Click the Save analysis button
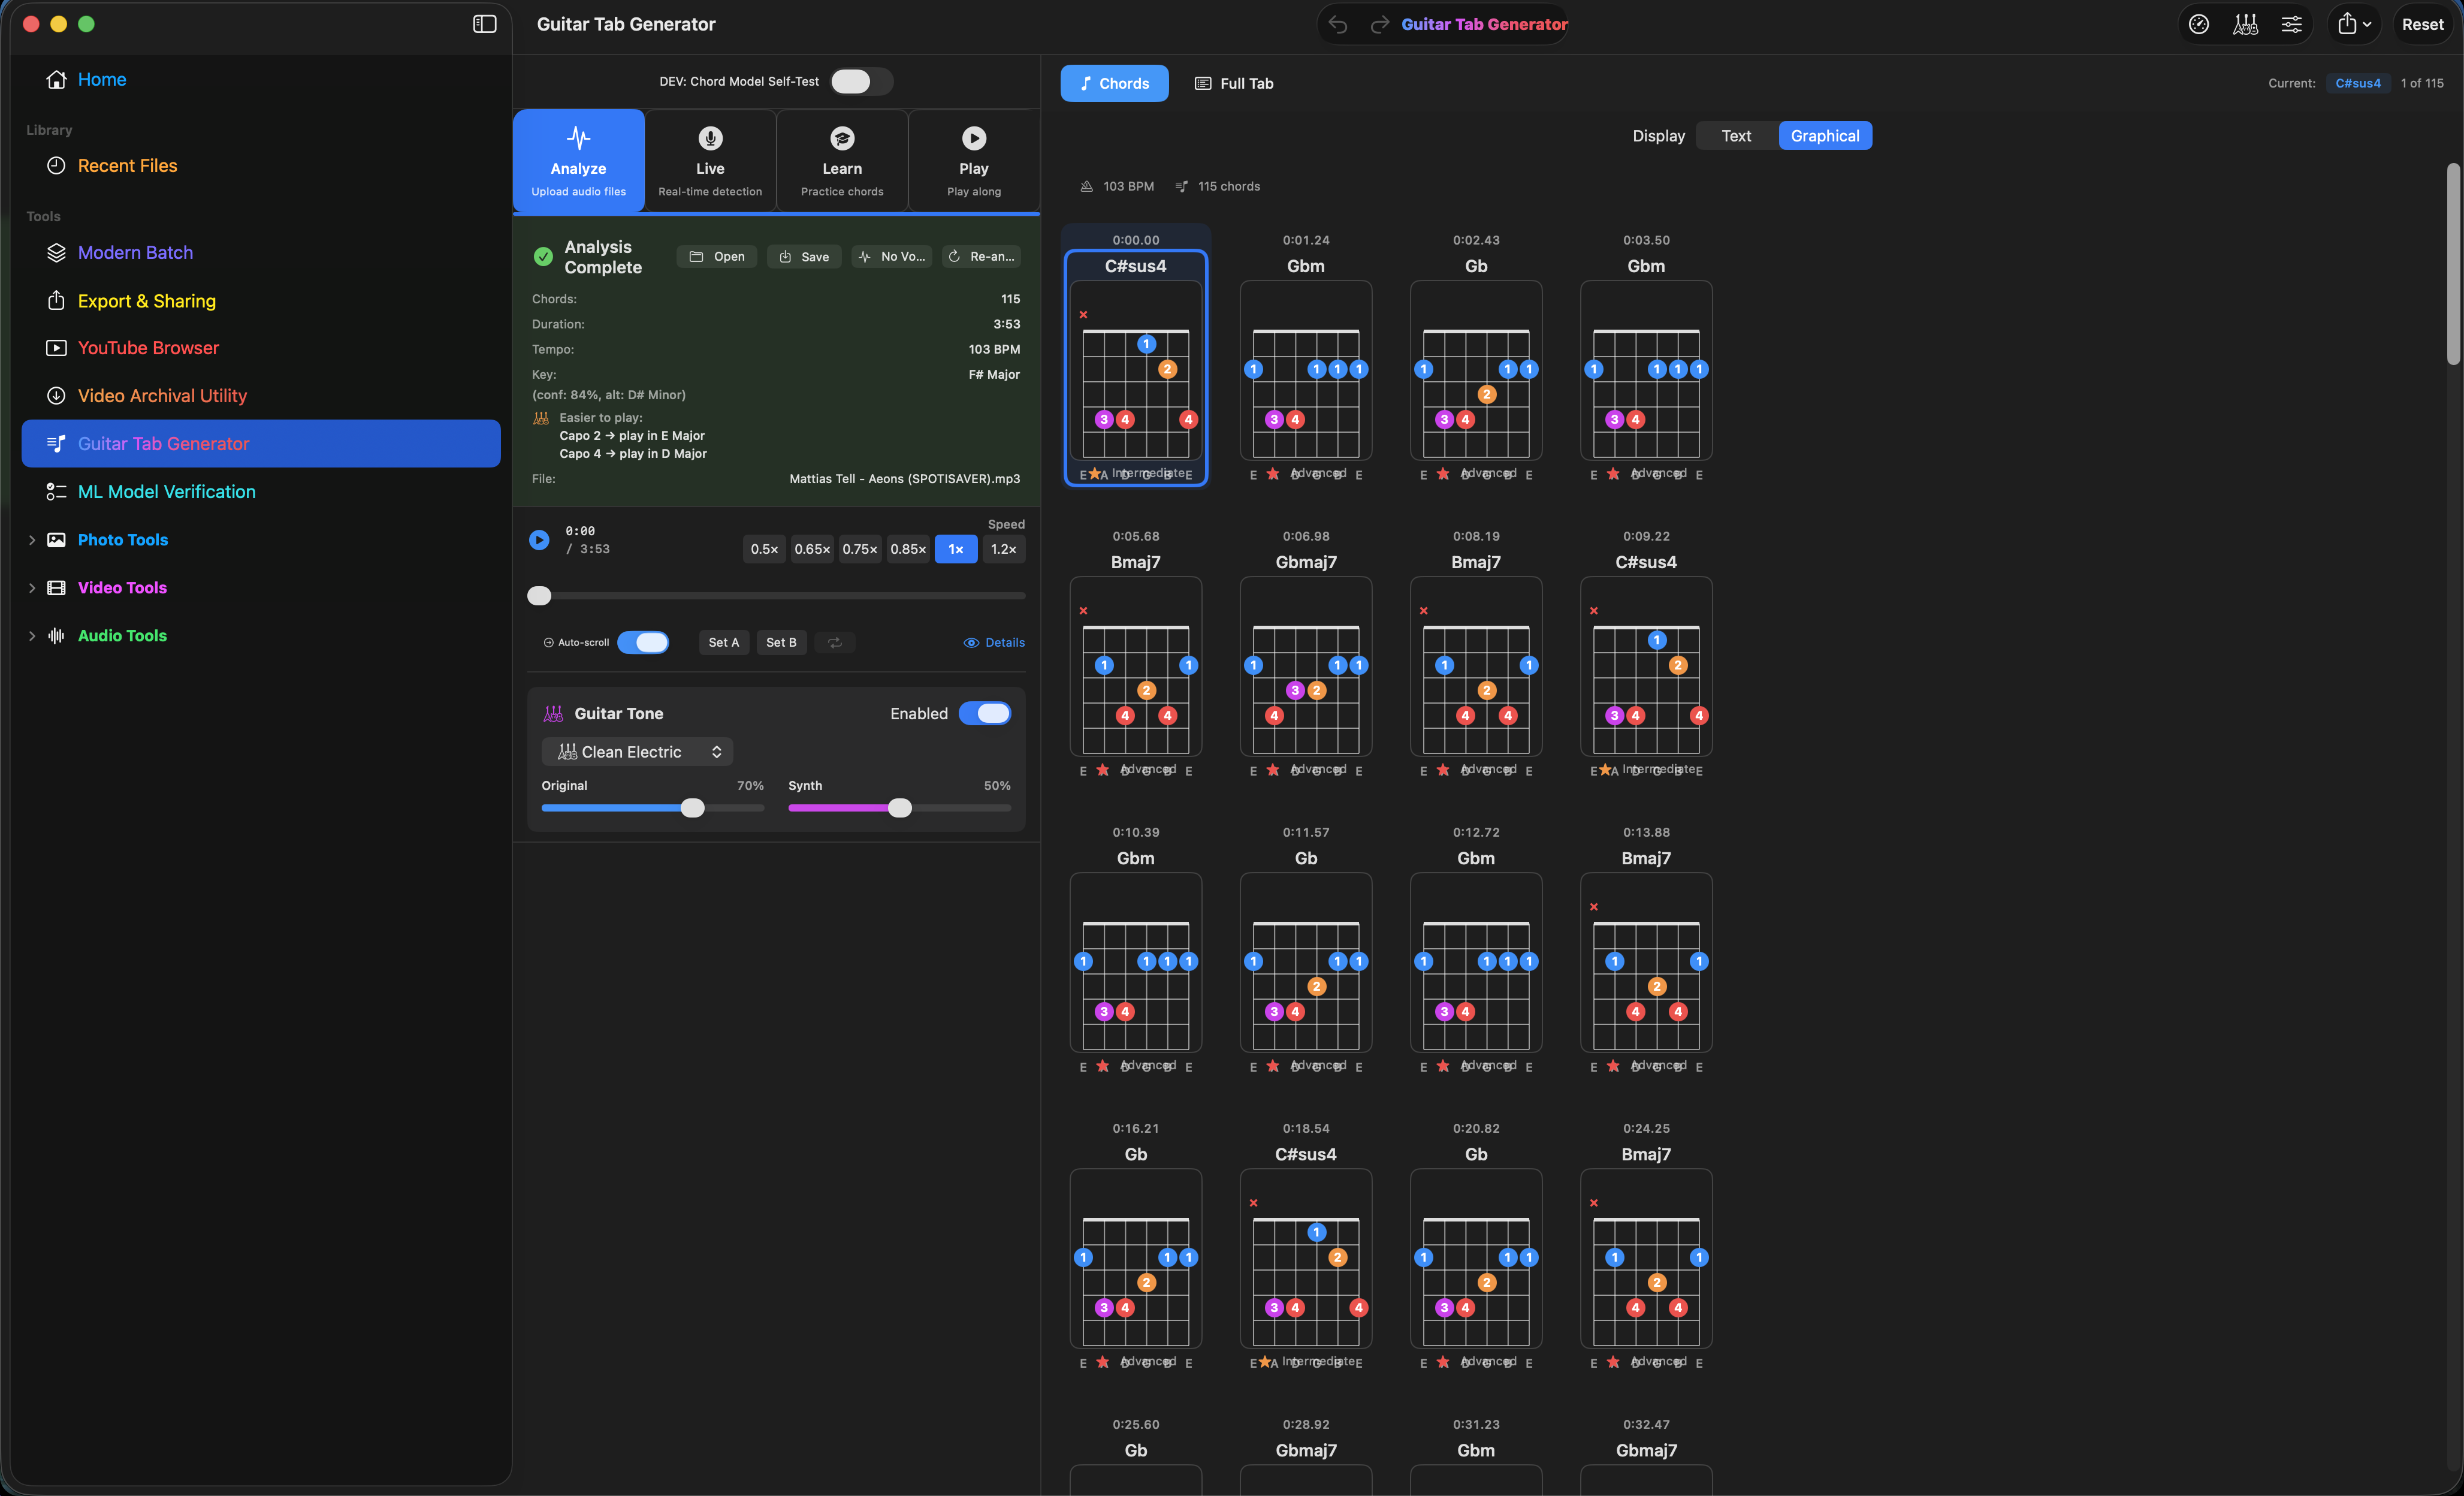 tap(804, 256)
